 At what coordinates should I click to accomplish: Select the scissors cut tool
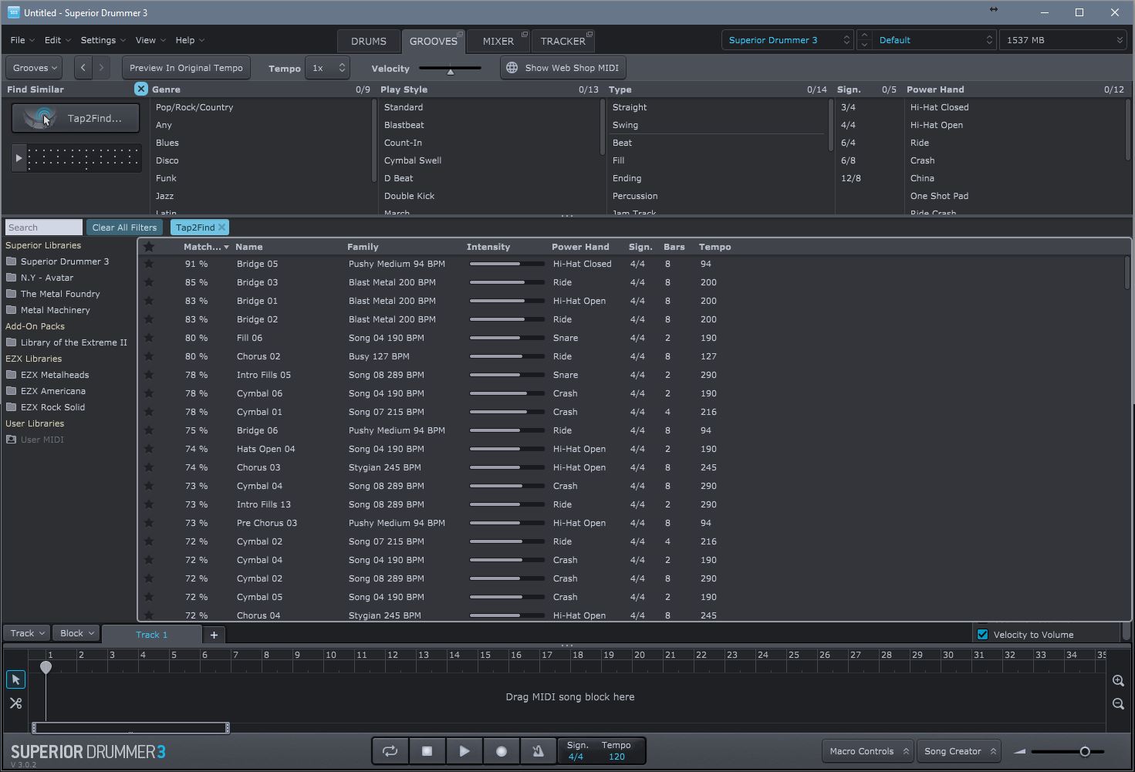[15, 703]
